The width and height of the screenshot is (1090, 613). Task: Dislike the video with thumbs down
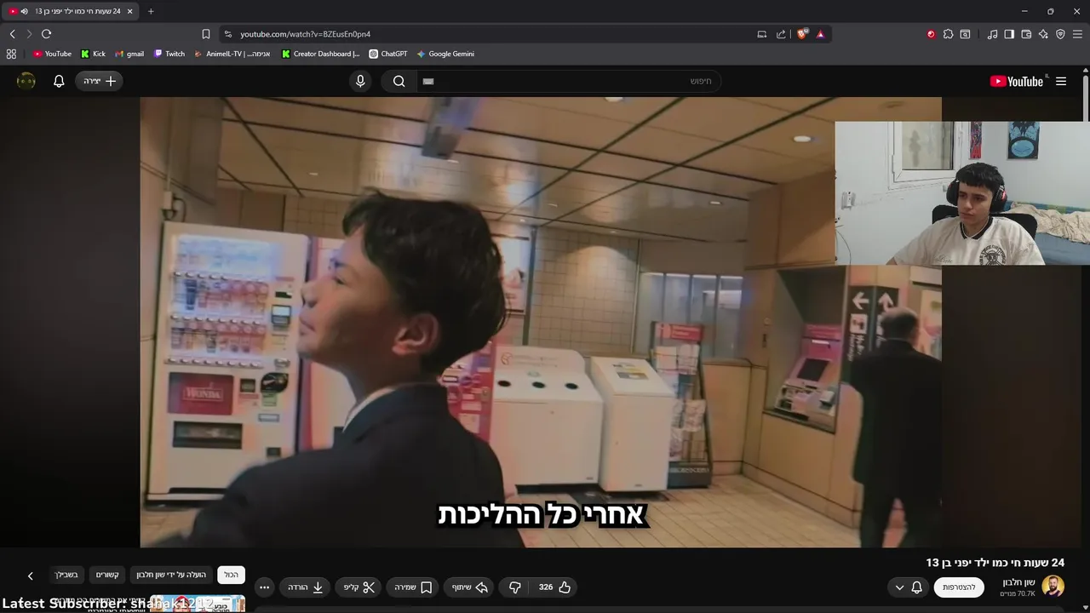tap(515, 587)
